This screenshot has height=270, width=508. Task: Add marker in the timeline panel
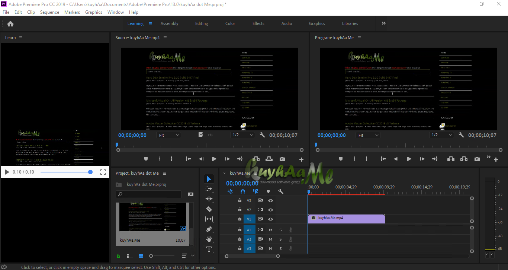[x=268, y=191]
